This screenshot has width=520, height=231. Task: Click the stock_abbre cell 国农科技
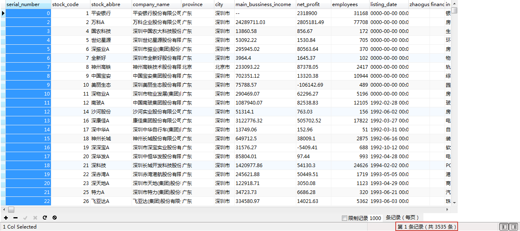point(111,31)
